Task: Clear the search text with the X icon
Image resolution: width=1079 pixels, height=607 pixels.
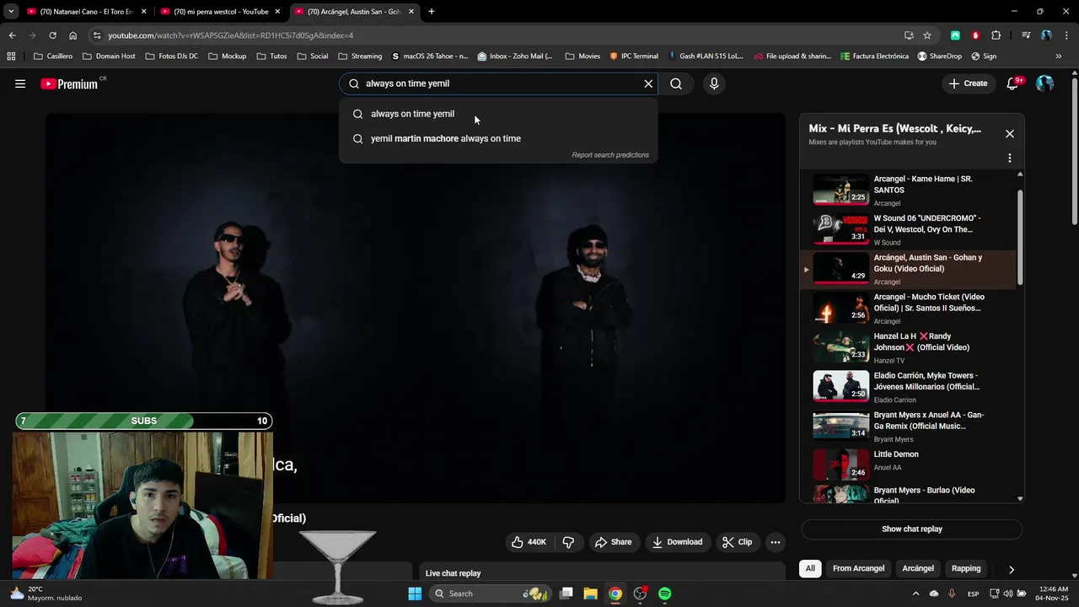Action: click(x=648, y=83)
